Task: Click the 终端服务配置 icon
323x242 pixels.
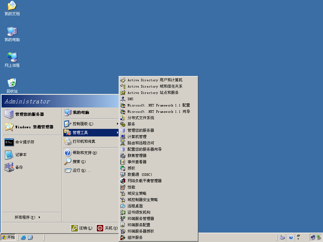Action: click(123, 225)
